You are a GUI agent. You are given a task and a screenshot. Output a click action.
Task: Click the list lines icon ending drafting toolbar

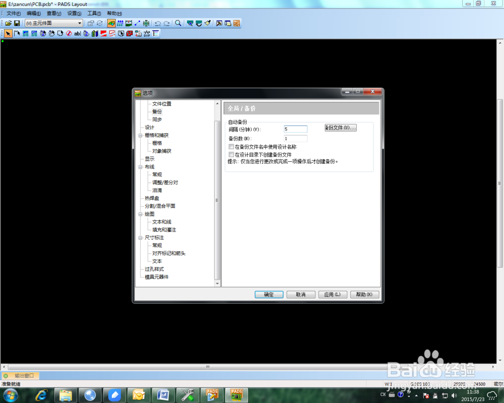[x=156, y=33]
